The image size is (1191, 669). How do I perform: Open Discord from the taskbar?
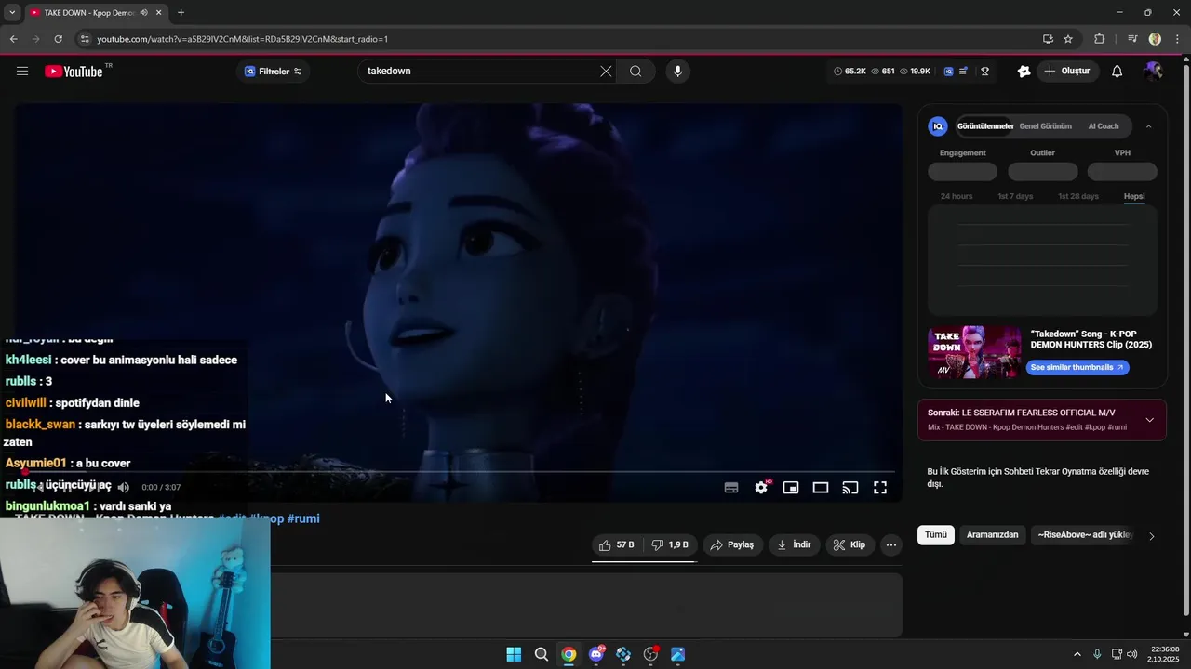(596, 654)
